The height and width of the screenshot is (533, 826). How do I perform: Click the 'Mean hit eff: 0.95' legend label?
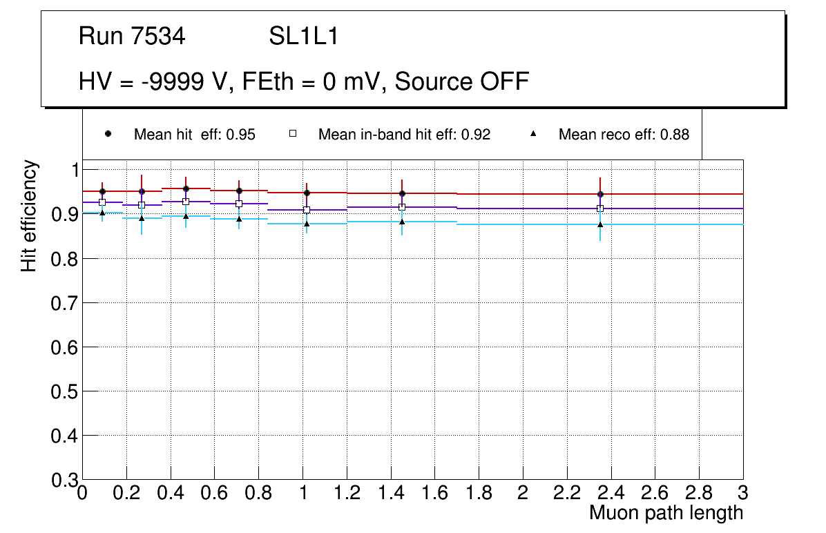tap(194, 135)
